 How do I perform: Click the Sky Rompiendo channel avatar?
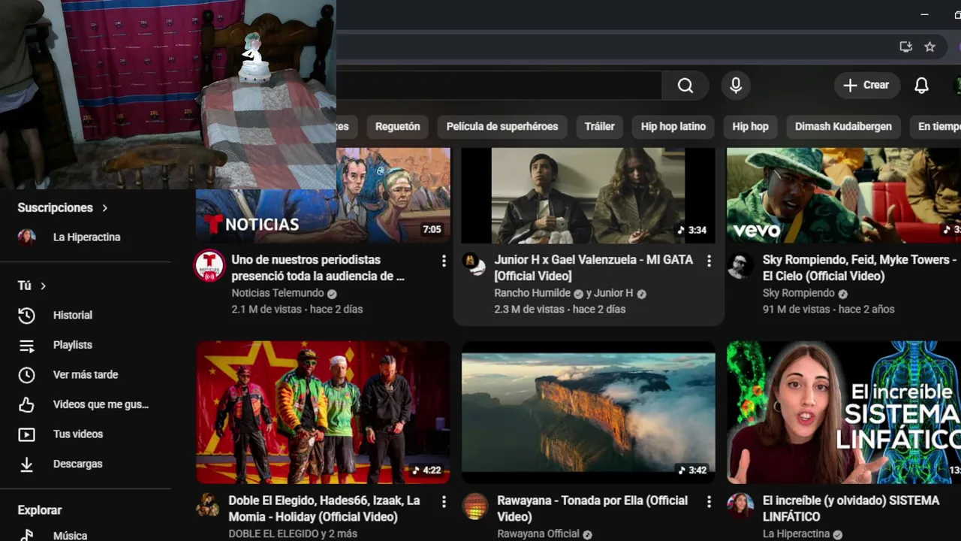click(740, 265)
